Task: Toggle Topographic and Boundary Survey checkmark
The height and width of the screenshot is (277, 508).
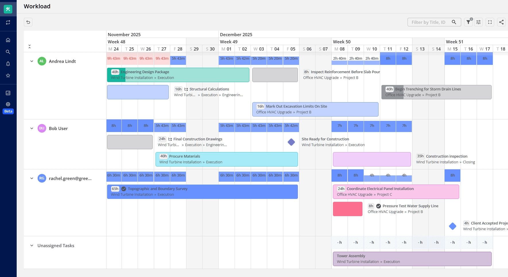Action: [x=124, y=189]
